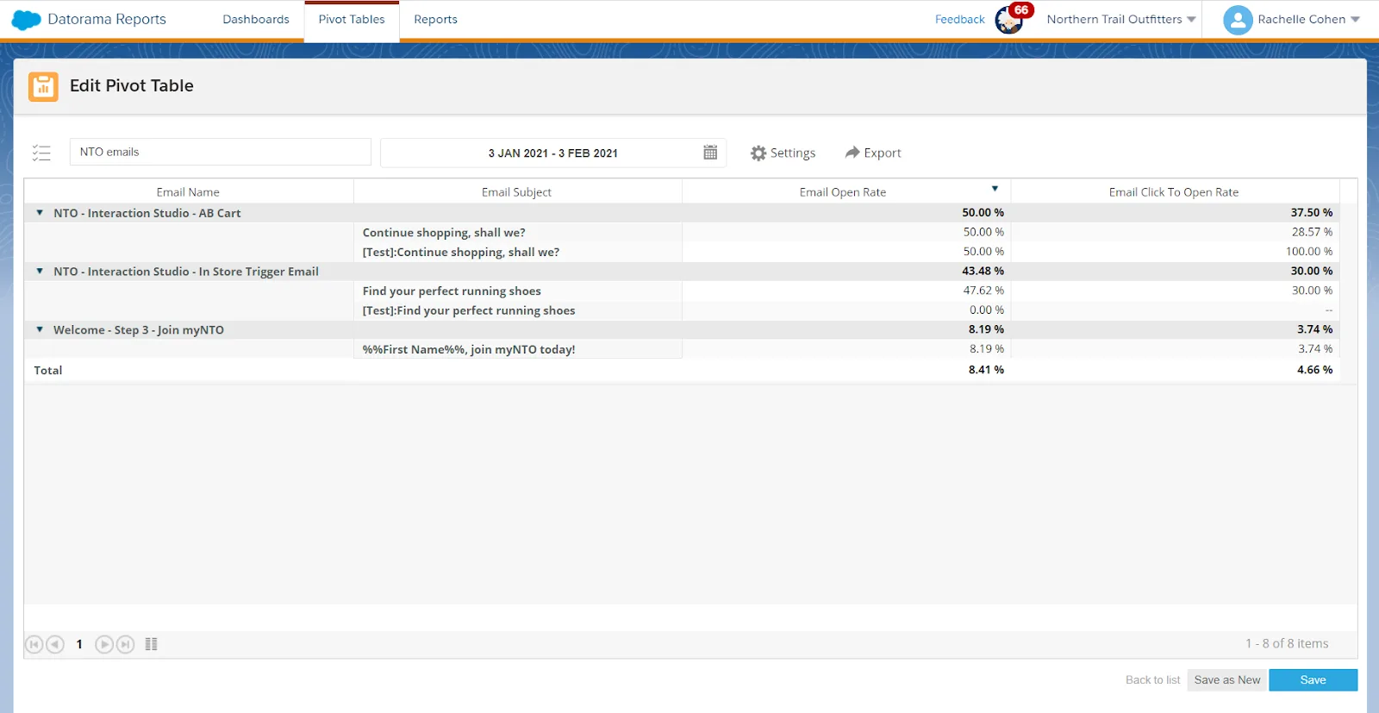Click the Salesforce cloud logo
The image size is (1379, 713).
pos(26,20)
